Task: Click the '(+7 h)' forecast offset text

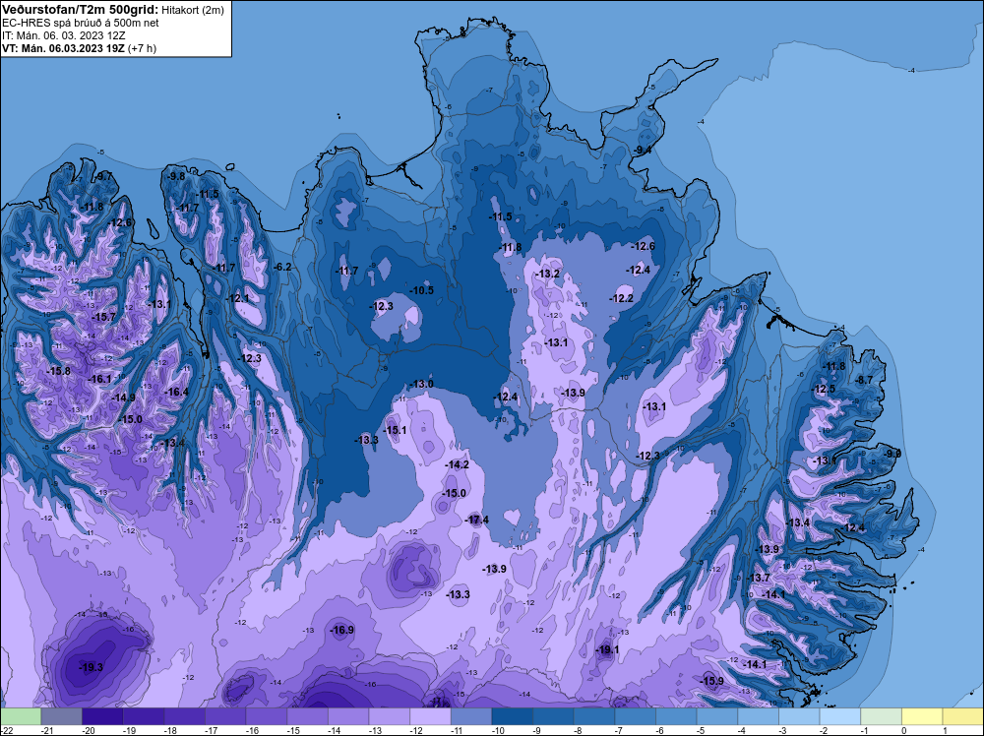Action: tap(142, 48)
